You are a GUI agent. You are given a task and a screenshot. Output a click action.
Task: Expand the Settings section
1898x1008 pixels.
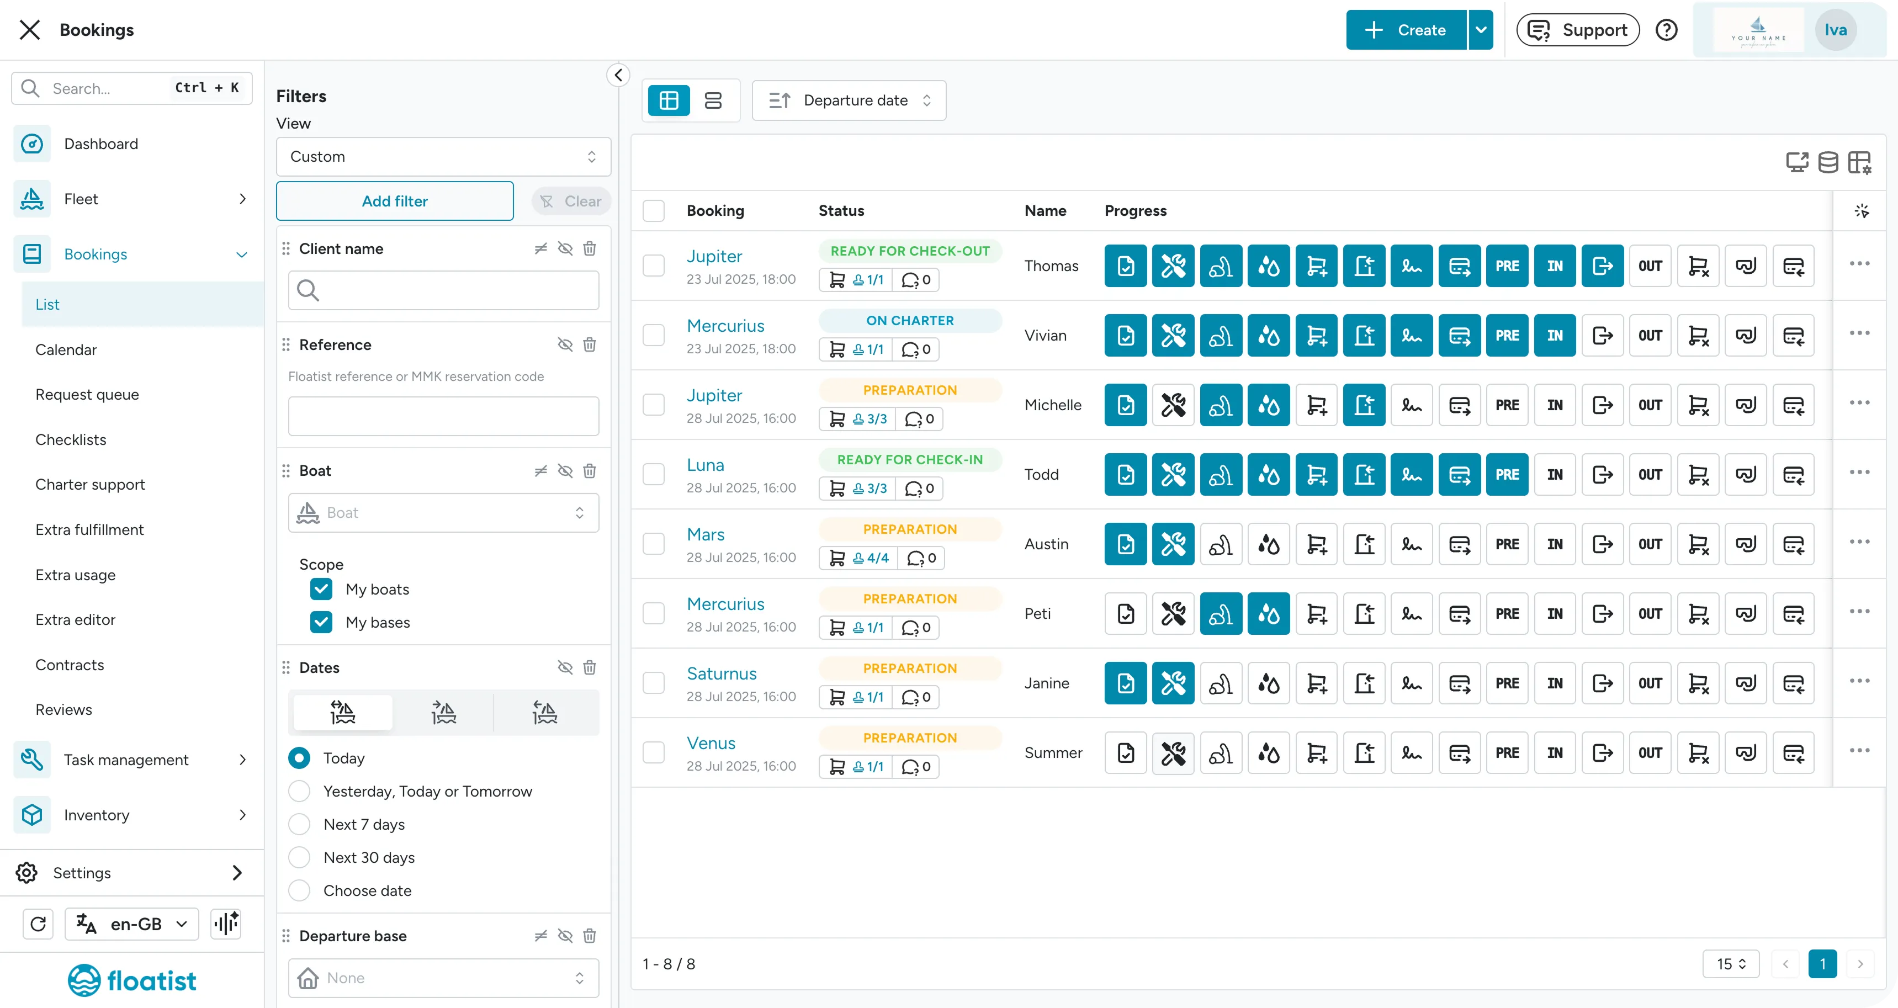click(x=132, y=872)
